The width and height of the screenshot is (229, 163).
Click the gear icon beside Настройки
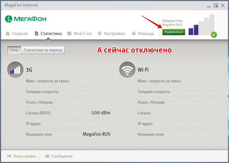[x=99, y=33]
